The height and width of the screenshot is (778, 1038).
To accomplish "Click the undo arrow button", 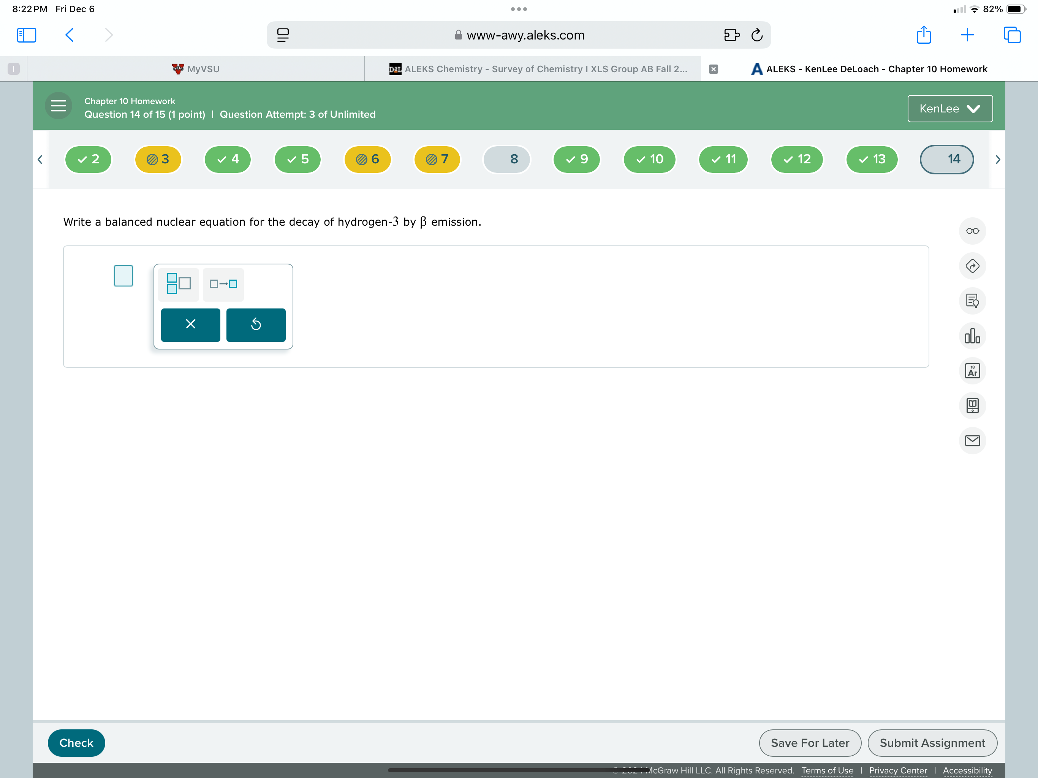I will [256, 325].
